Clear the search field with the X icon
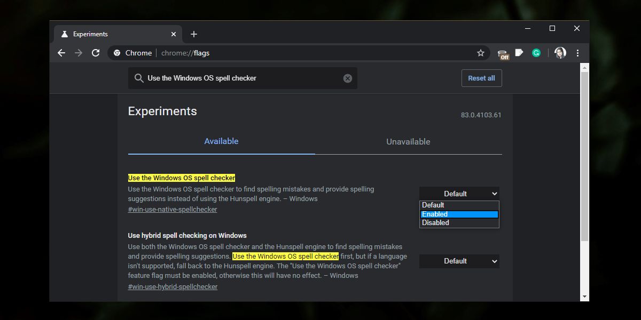The height and width of the screenshot is (320, 641). 348,78
